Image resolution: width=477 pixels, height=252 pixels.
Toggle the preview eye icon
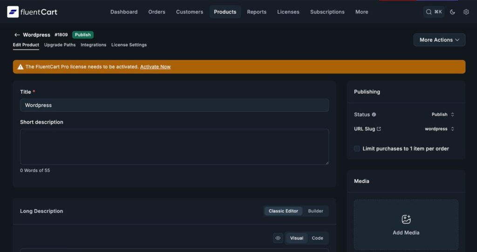(x=278, y=238)
